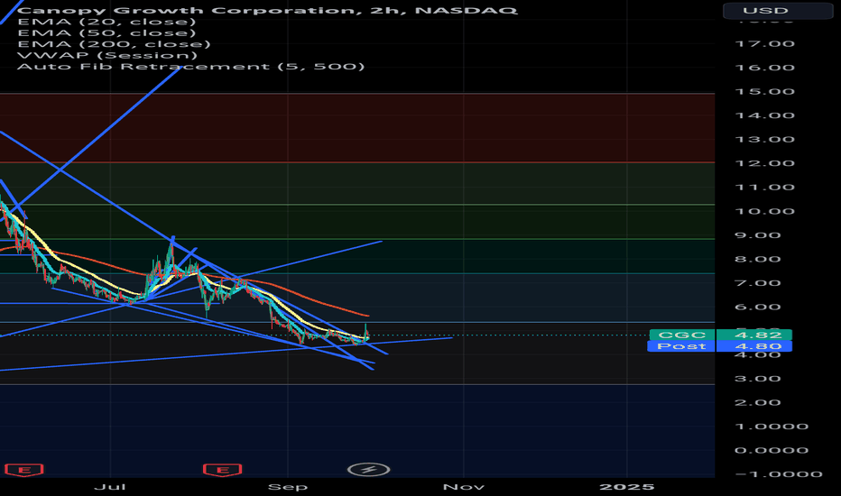
Task: Click the -1.0000 price axis label
Action: [778, 474]
